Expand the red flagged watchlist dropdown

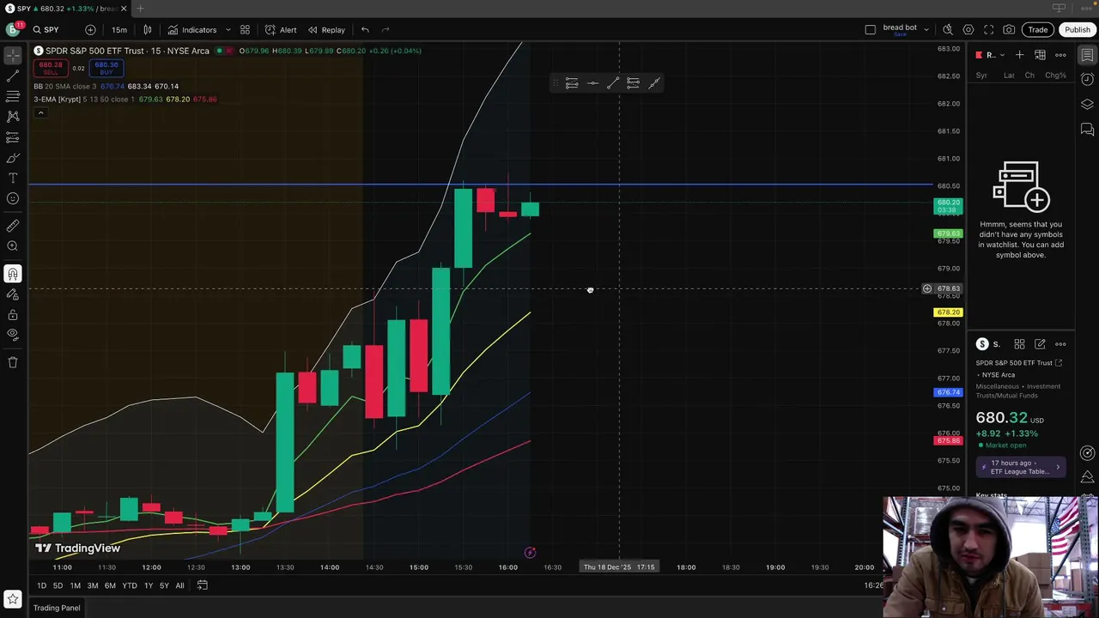pyautogui.click(x=991, y=55)
